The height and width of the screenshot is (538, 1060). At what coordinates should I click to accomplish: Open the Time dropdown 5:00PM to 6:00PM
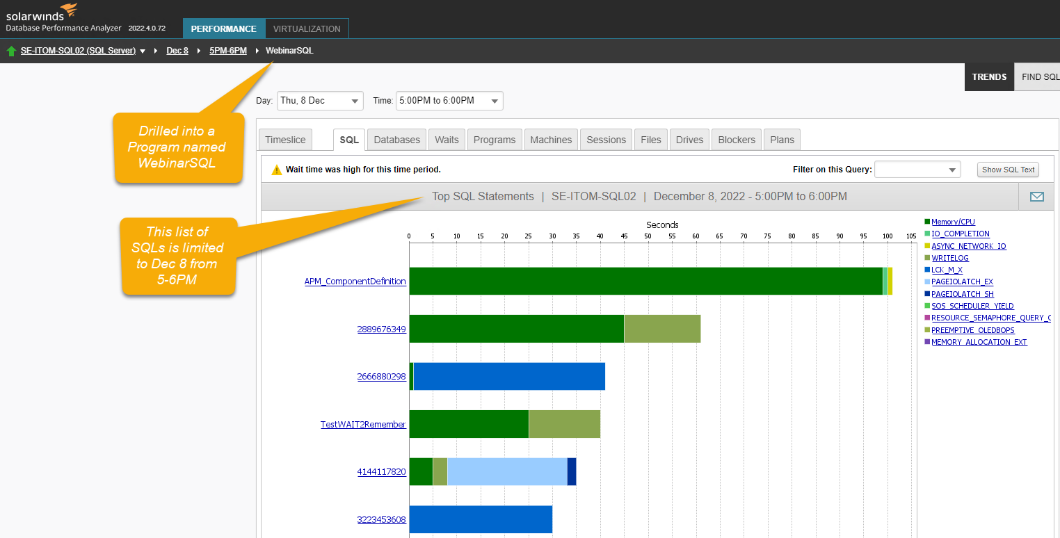449,101
